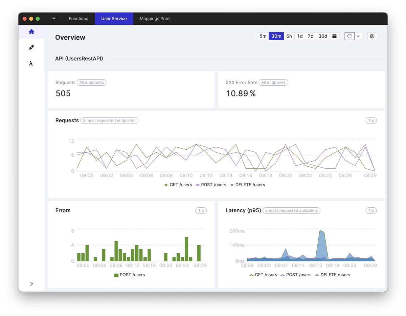Toggle POST /users series in Errors legend
This screenshot has height=316, width=406.
(x=130, y=275)
